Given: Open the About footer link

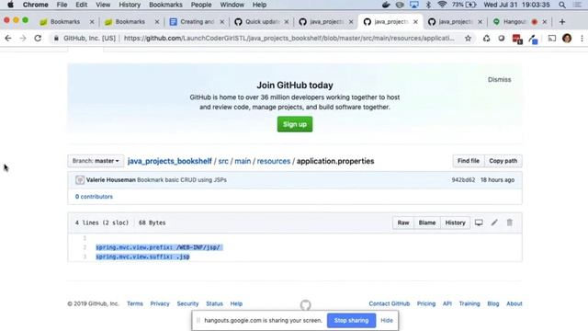Looking at the screenshot, I should 514,303.
